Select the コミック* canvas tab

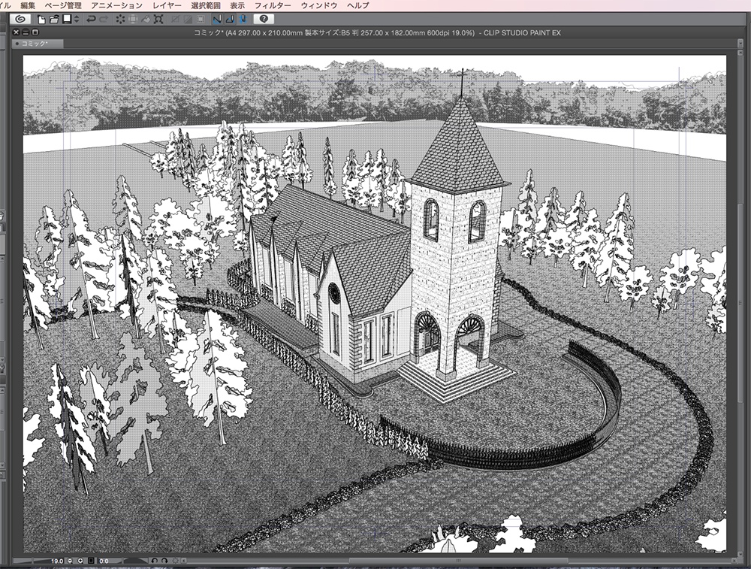pos(38,44)
